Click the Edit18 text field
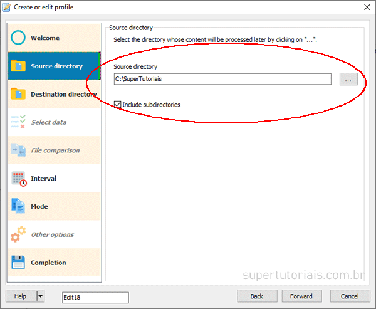Viewport: 376px width, 309px height. click(x=95, y=297)
